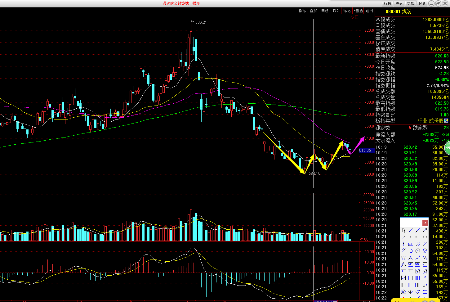Click the 指标 indicator button
Viewport: 450px width, 302px height.
[302, 11]
